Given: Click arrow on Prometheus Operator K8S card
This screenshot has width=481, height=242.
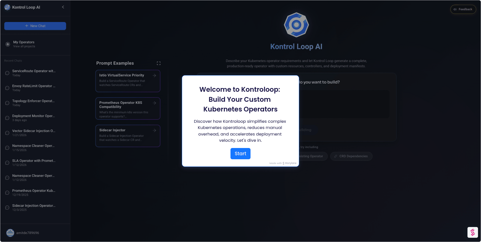Looking at the screenshot, I should coord(154,103).
